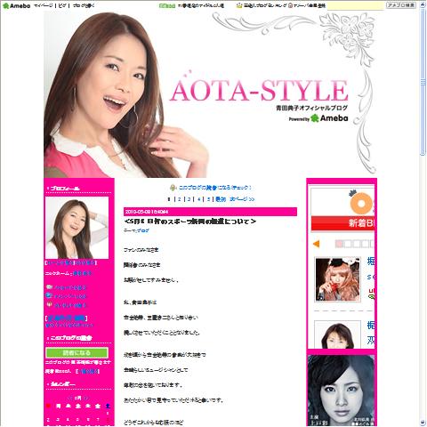The image size is (427, 427).
Task: Click the dark-haired woman thumbnail in right widget
Action: [x=337, y=334]
